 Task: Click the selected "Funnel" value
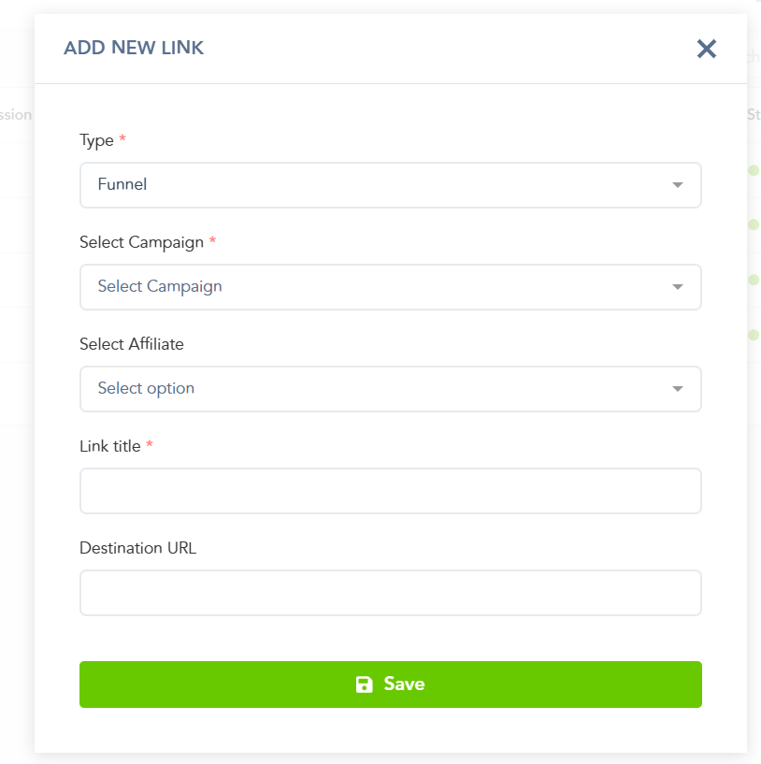[122, 184]
